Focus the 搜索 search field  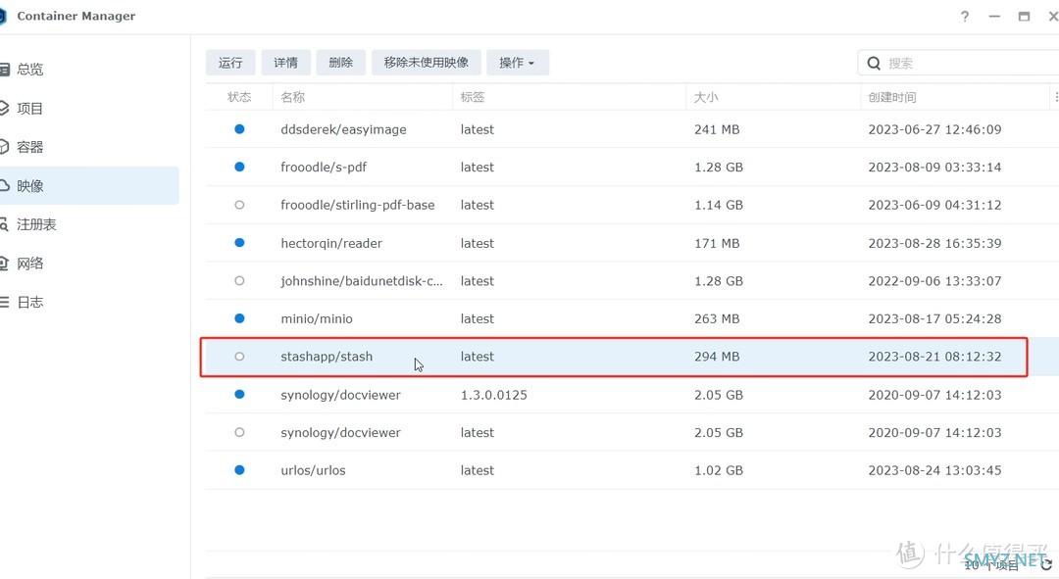[958, 63]
